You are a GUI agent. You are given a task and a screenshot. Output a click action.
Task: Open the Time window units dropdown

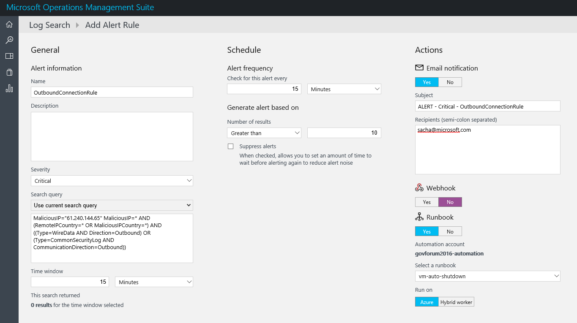[154, 282]
